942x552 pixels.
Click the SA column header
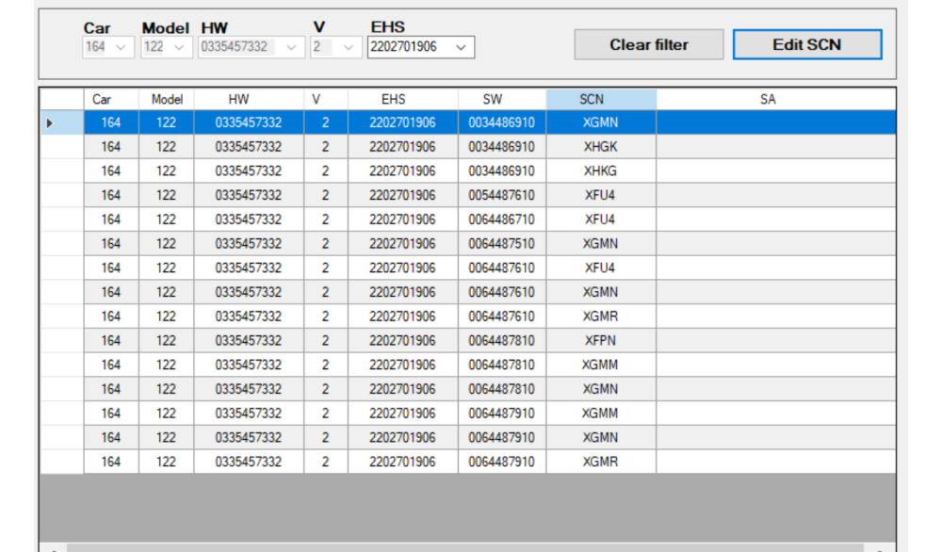tap(767, 99)
